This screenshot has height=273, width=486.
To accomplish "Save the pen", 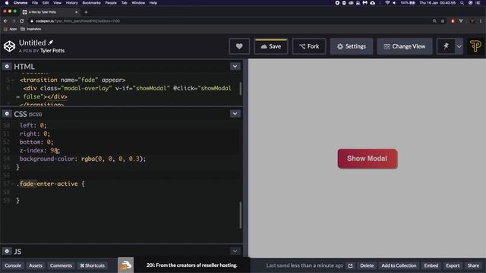I will point(271,46).
